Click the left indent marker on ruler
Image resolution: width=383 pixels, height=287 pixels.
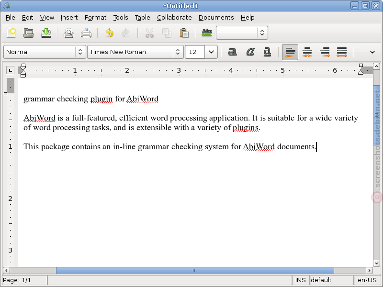click(x=23, y=70)
